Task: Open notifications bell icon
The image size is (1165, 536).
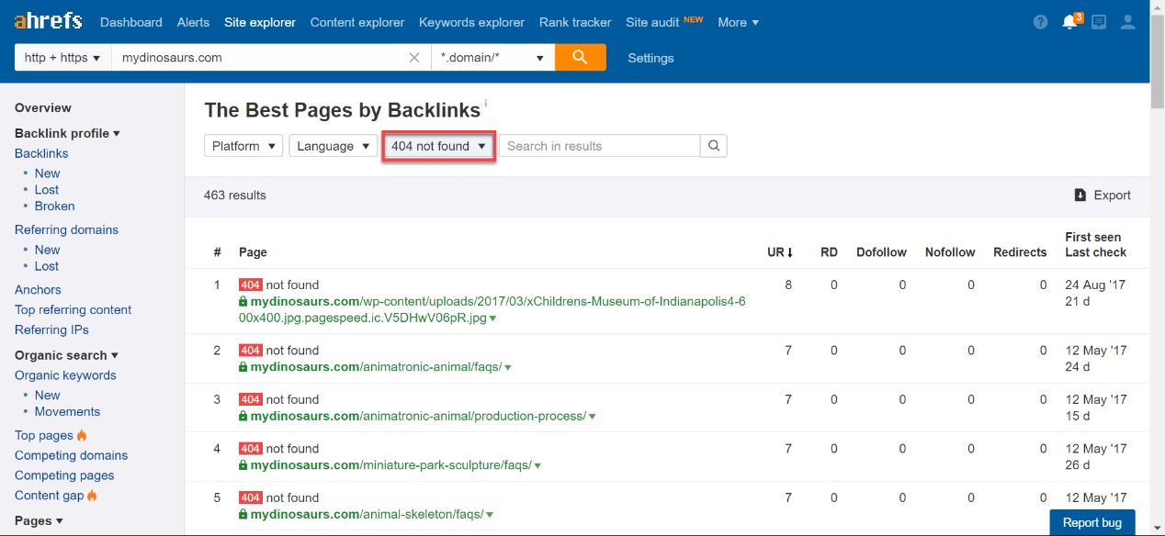Action: (x=1069, y=22)
